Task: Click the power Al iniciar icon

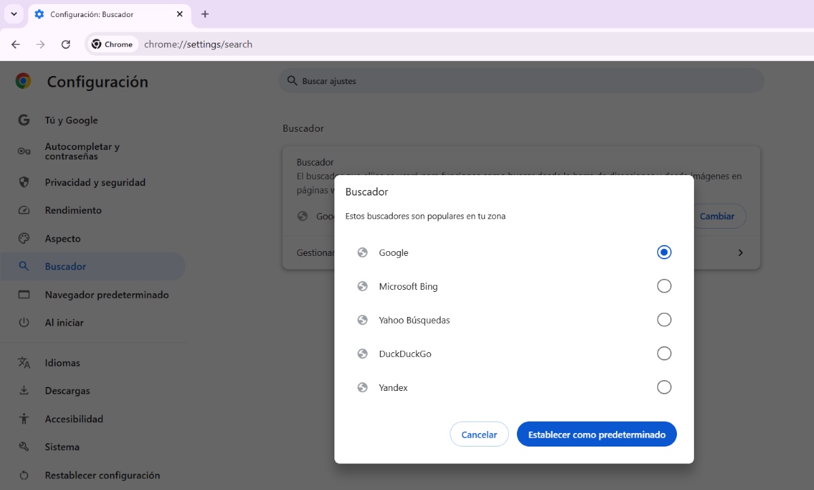Action: point(24,323)
